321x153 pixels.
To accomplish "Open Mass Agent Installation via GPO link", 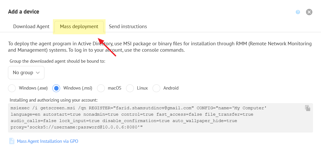I will (x=48, y=141).
